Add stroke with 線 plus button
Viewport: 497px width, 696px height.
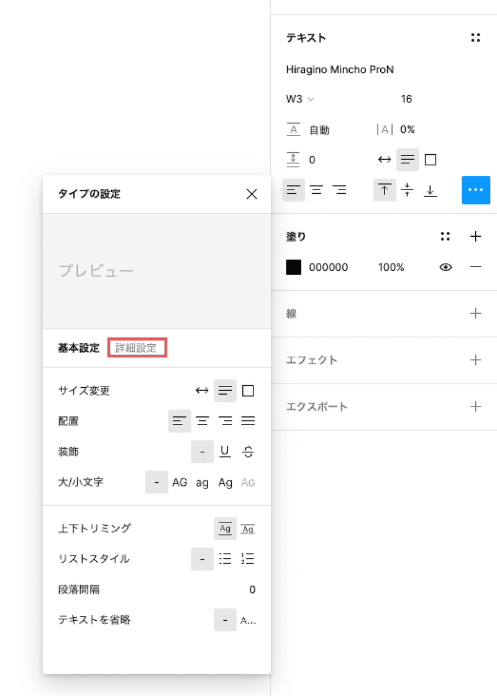[x=475, y=313]
